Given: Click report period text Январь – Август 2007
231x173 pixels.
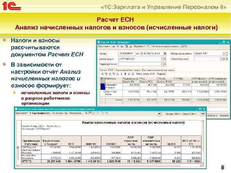Looking at the screenshot, I should click(x=181, y=114).
